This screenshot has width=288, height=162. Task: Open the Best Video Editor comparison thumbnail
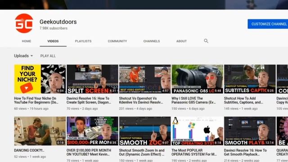(145, 79)
